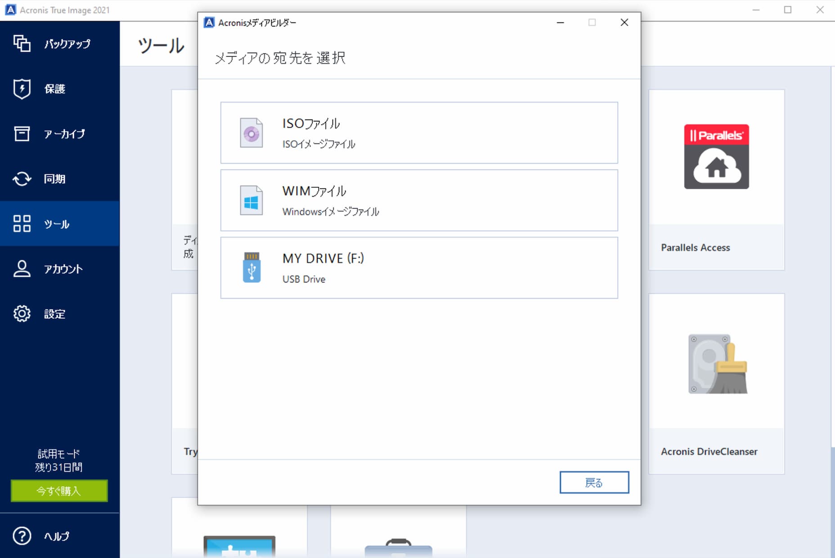Close the Acronisメディアビルダー dialog
Screen dimensions: 835x558
[x=624, y=22]
